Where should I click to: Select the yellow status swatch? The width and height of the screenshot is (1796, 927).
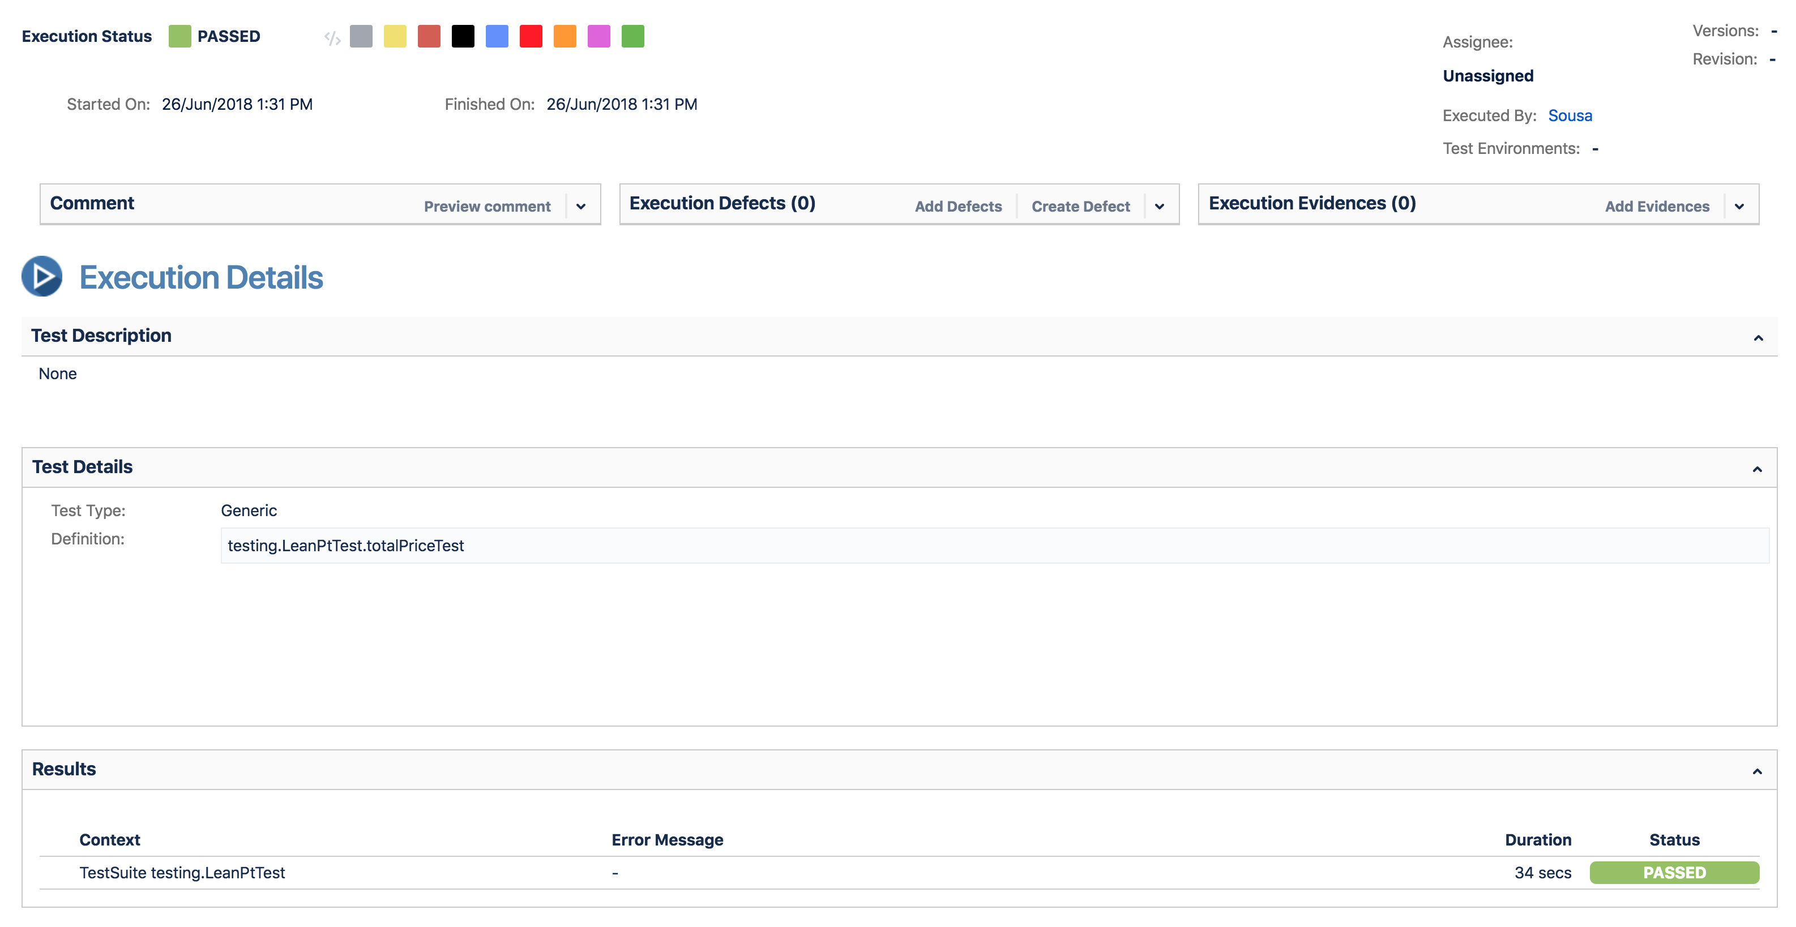395,36
